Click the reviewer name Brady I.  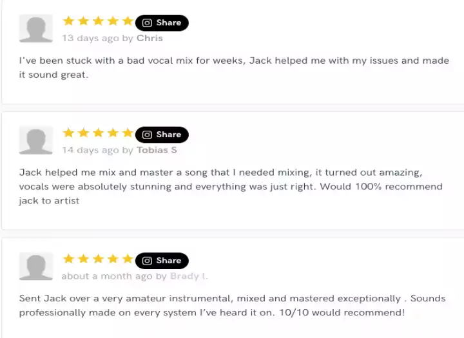(x=189, y=276)
